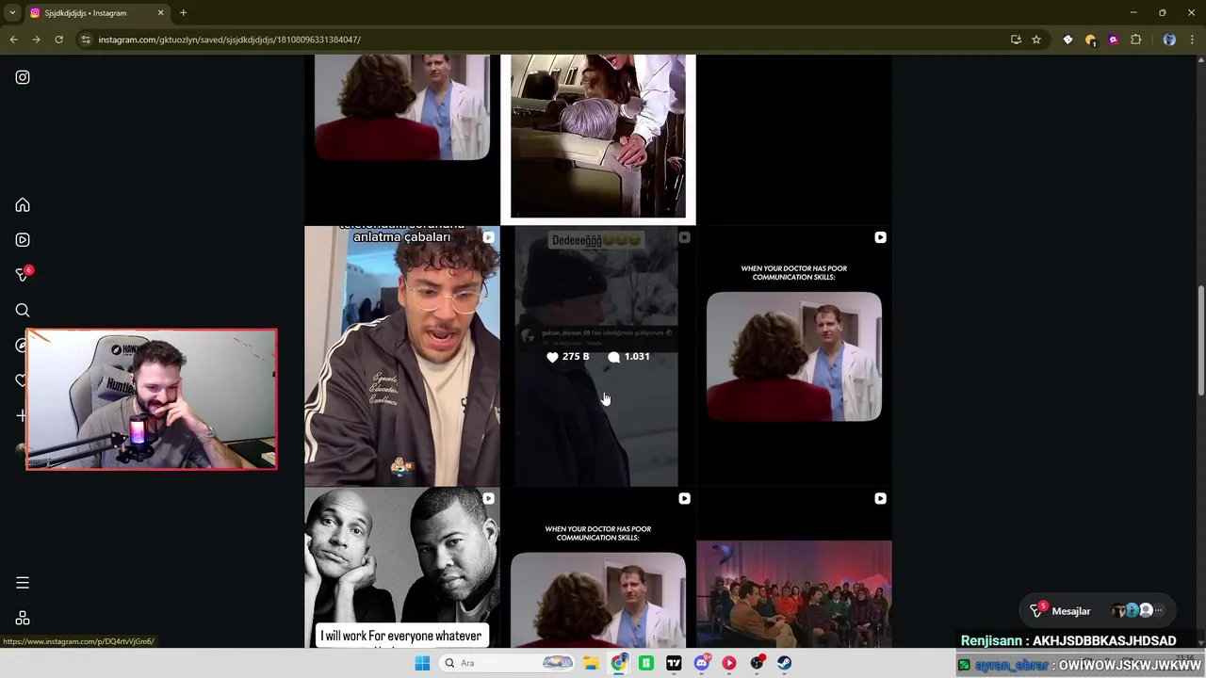Screen dimensions: 1206x678
Task: Open Steam from the taskbar
Action: tap(784, 663)
